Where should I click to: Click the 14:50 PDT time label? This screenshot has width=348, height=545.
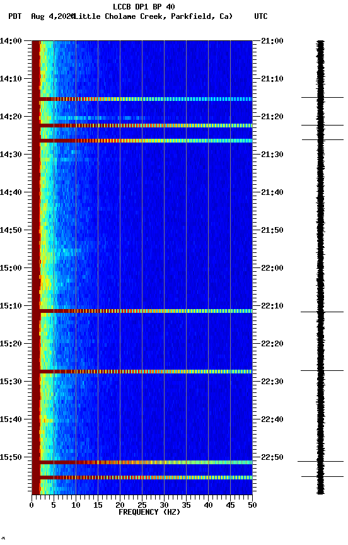11,230
